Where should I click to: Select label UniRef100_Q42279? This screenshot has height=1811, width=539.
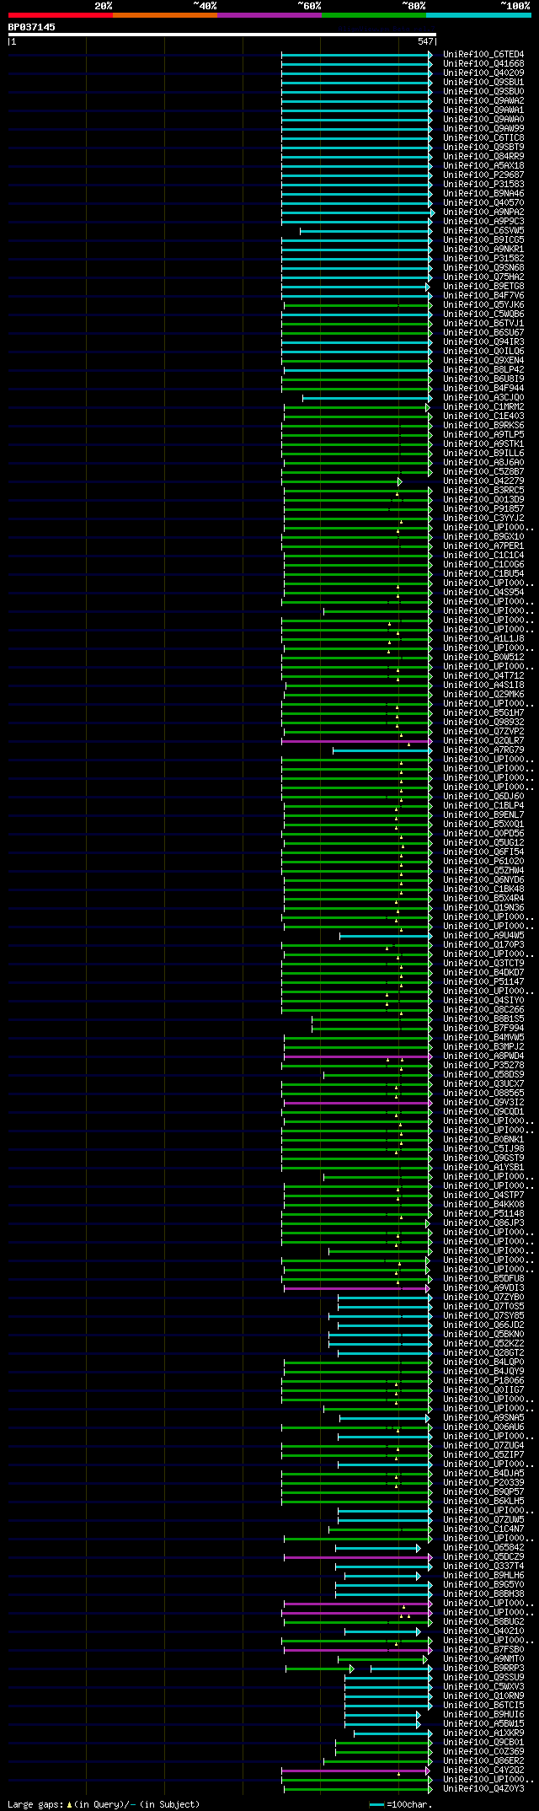tap(483, 481)
